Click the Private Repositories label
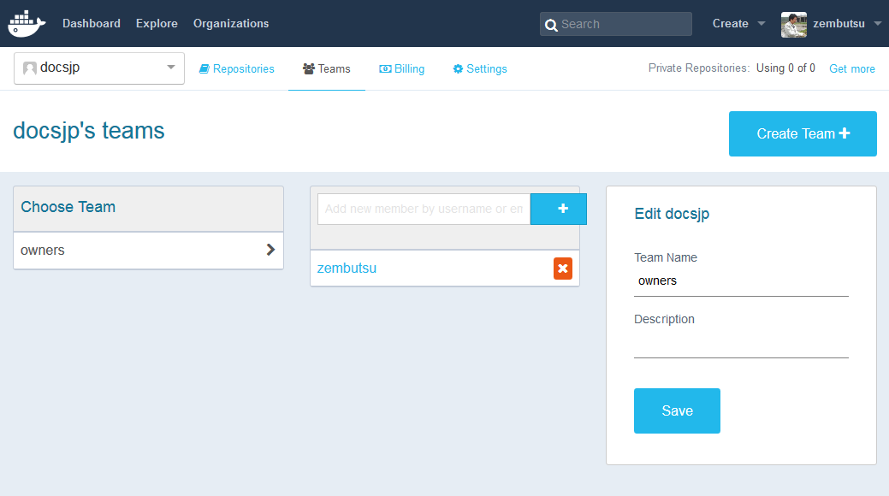Image resolution: width=889 pixels, height=496 pixels. pyautogui.click(x=699, y=68)
